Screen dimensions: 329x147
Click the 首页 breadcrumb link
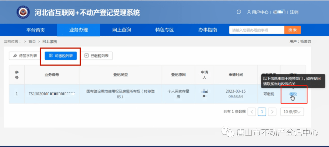32,41
